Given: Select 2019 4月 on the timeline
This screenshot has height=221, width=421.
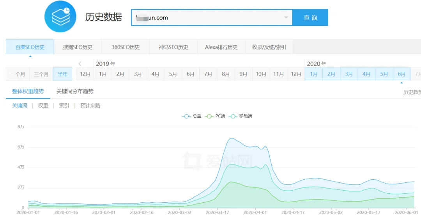Looking at the screenshot, I should coord(156,74).
